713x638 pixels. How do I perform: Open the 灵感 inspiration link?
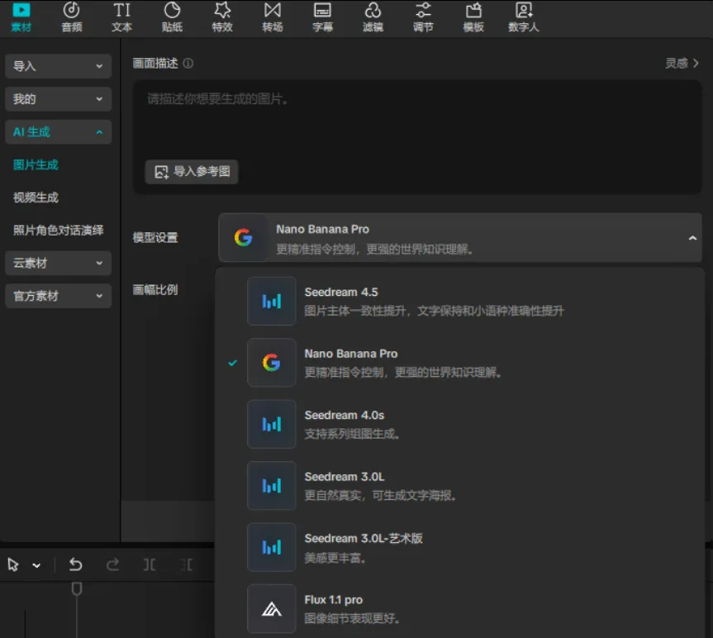[x=682, y=63]
